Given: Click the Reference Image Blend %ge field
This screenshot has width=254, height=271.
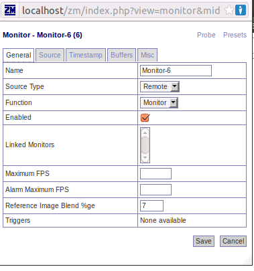Looking at the screenshot, I should 151,205.
